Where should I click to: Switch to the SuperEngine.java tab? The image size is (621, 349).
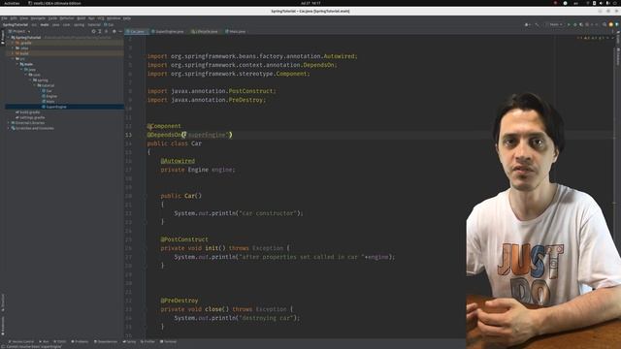pyautogui.click(x=168, y=31)
